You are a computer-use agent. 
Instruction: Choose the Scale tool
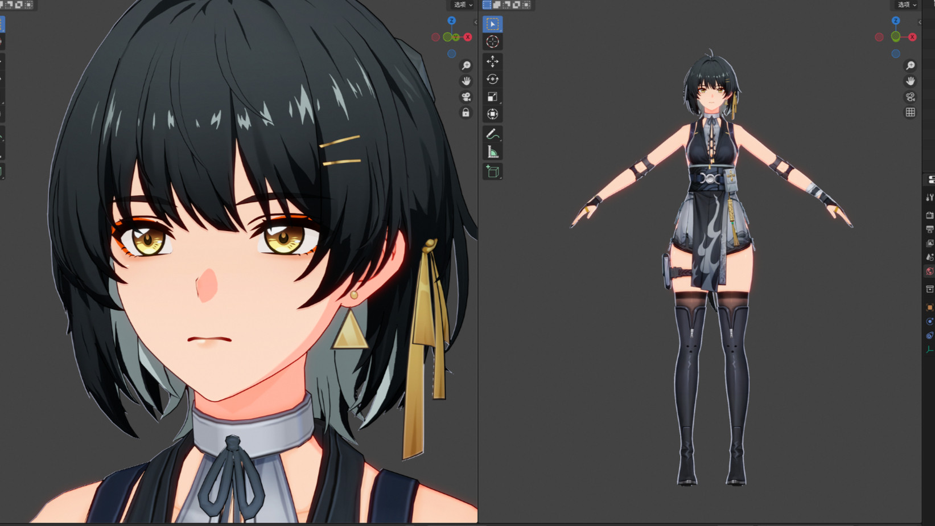(492, 97)
